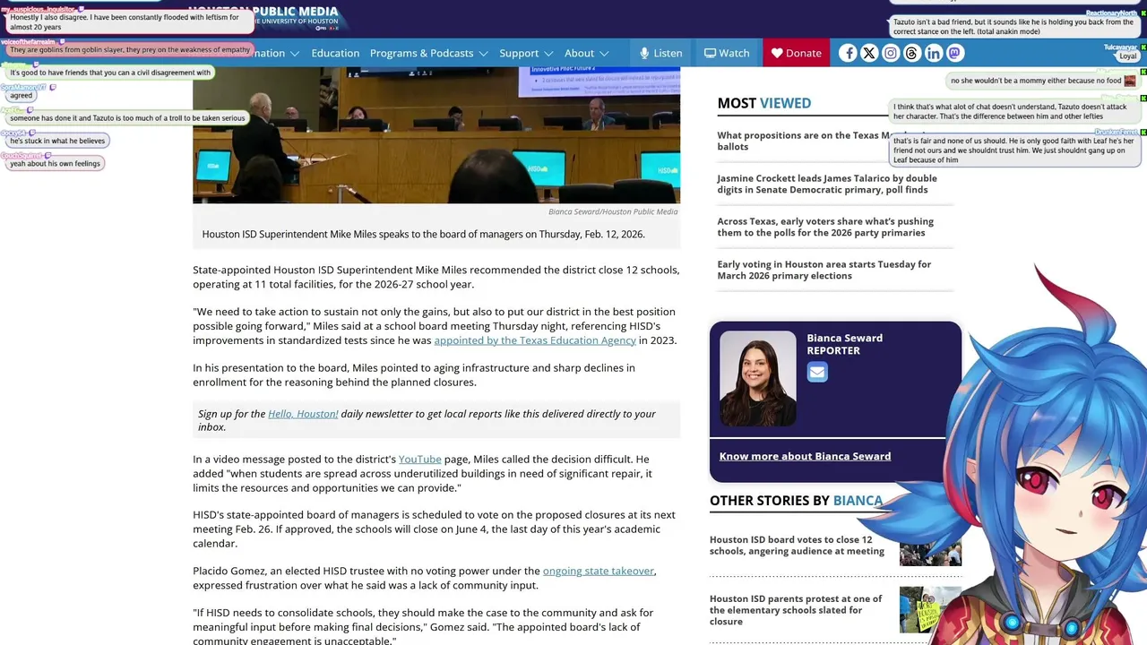
Task: Open the Instagram social icon
Action: 891,53
